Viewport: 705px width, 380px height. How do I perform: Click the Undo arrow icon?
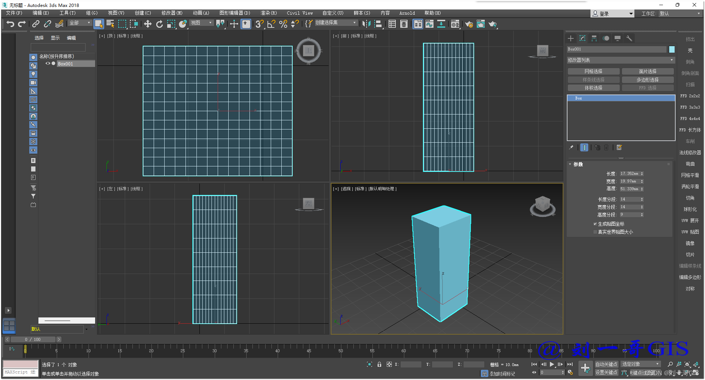(x=10, y=24)
